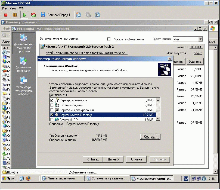Click the revert to snapshot icon
The height and width of the screenshot is (190, 220).
(88, 15)
